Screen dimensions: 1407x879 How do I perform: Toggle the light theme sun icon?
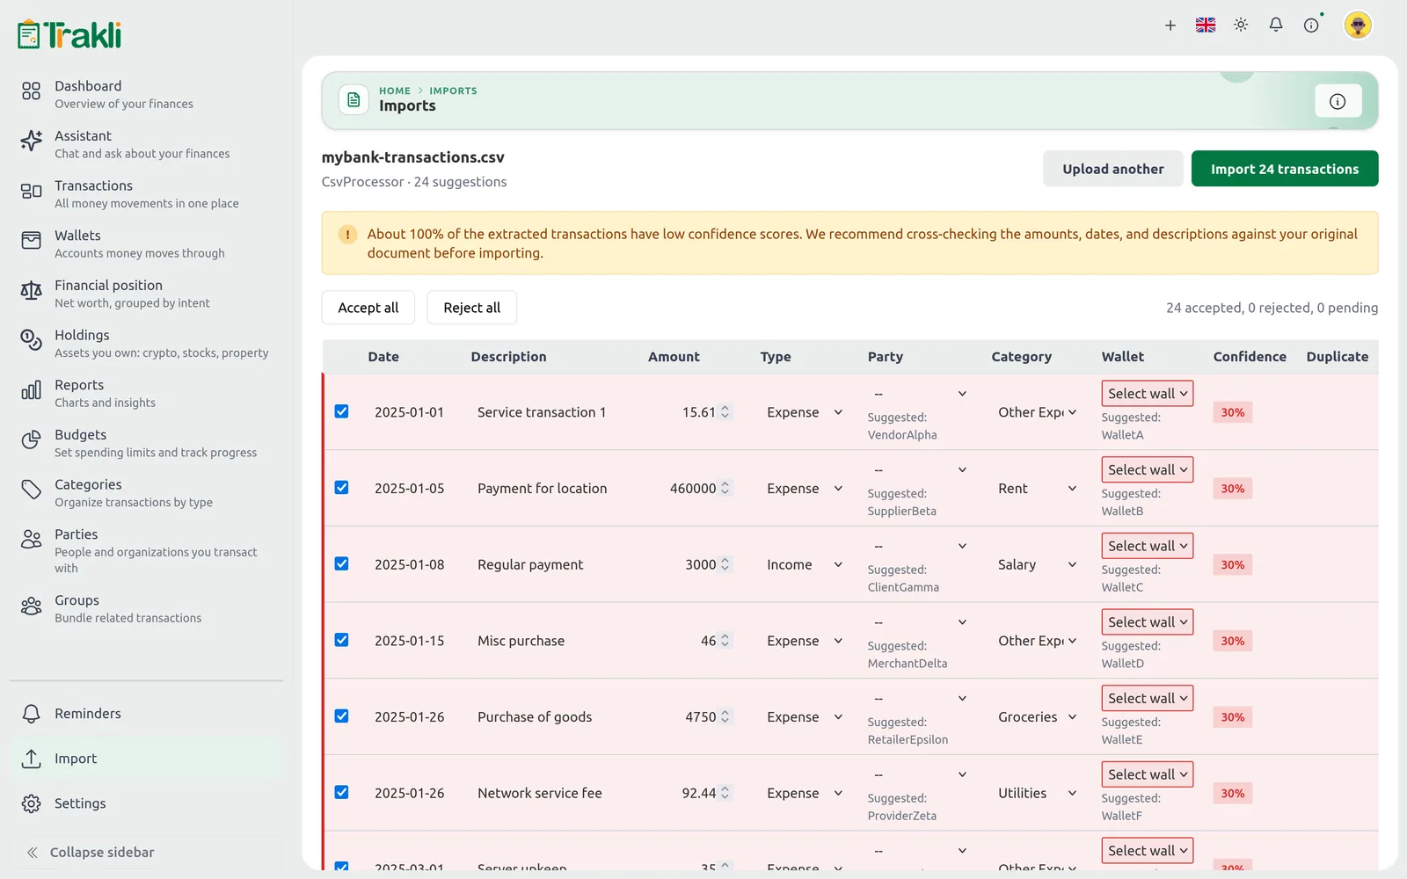point(1241,25)
